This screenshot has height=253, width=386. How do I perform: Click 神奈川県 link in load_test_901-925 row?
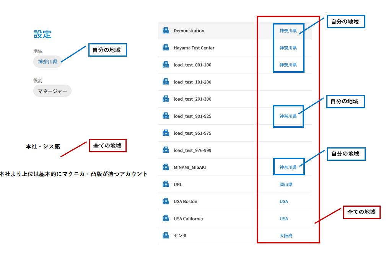pos(288,116)
